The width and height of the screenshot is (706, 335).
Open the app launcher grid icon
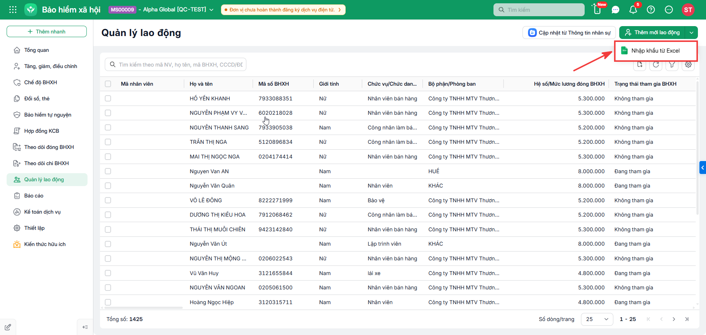13,10
